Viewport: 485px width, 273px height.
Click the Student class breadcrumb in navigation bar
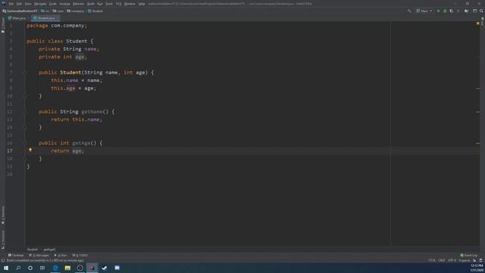click(95, 11)
